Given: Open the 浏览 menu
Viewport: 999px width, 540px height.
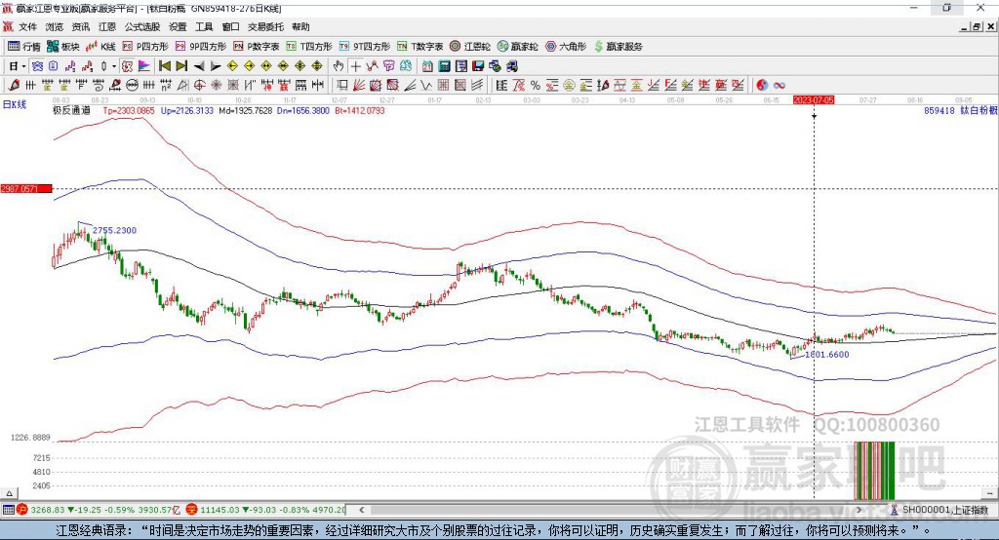Looking at the screenshot, I should click(55, 26).
